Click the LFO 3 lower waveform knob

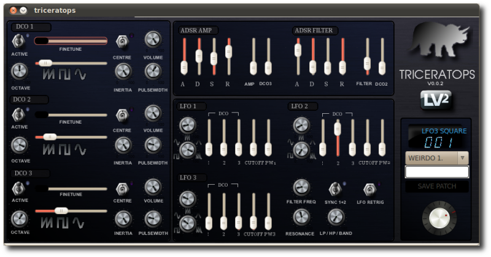[x=188, y=224]
